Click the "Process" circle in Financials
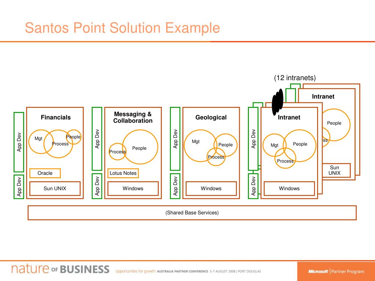 [58, 144]
